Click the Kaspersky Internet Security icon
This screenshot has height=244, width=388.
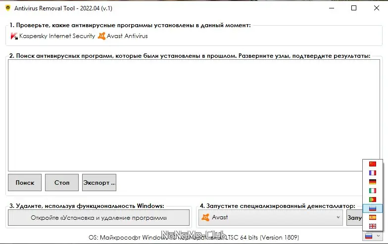[14, 36]
